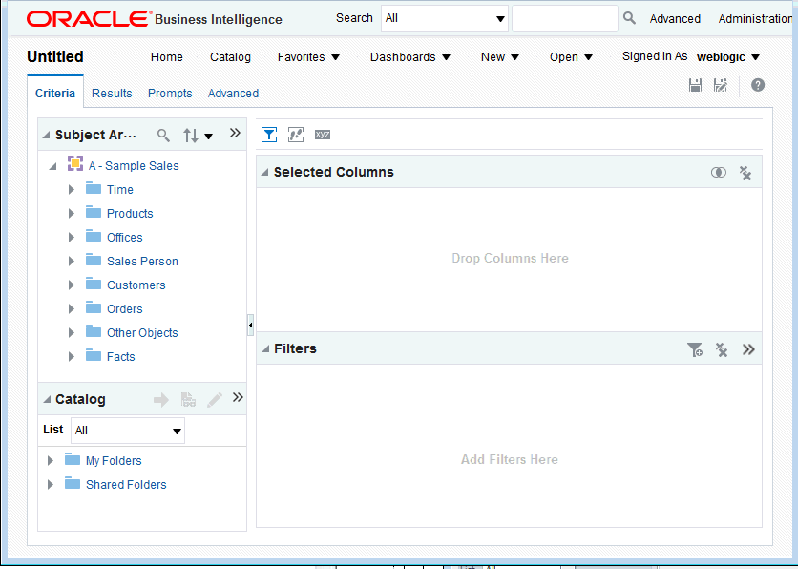Switch to the Advanced tab
The height and width of the screenshot is (569, 798).
pyautogui.click(x=233, y=94)
